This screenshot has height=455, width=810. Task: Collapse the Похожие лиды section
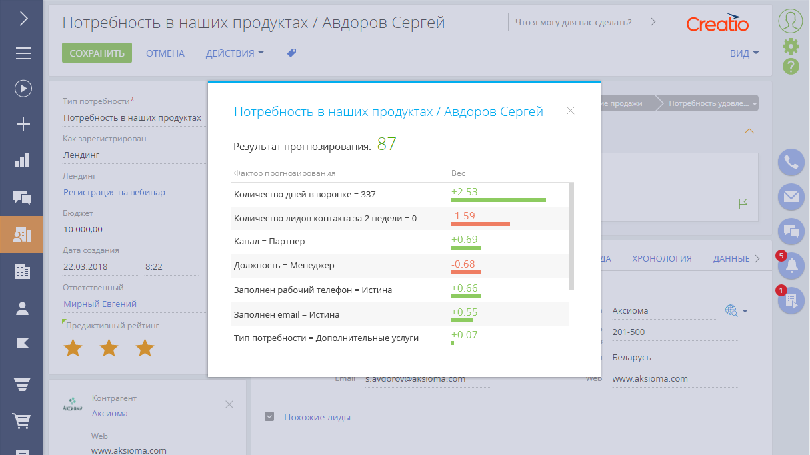269,417
